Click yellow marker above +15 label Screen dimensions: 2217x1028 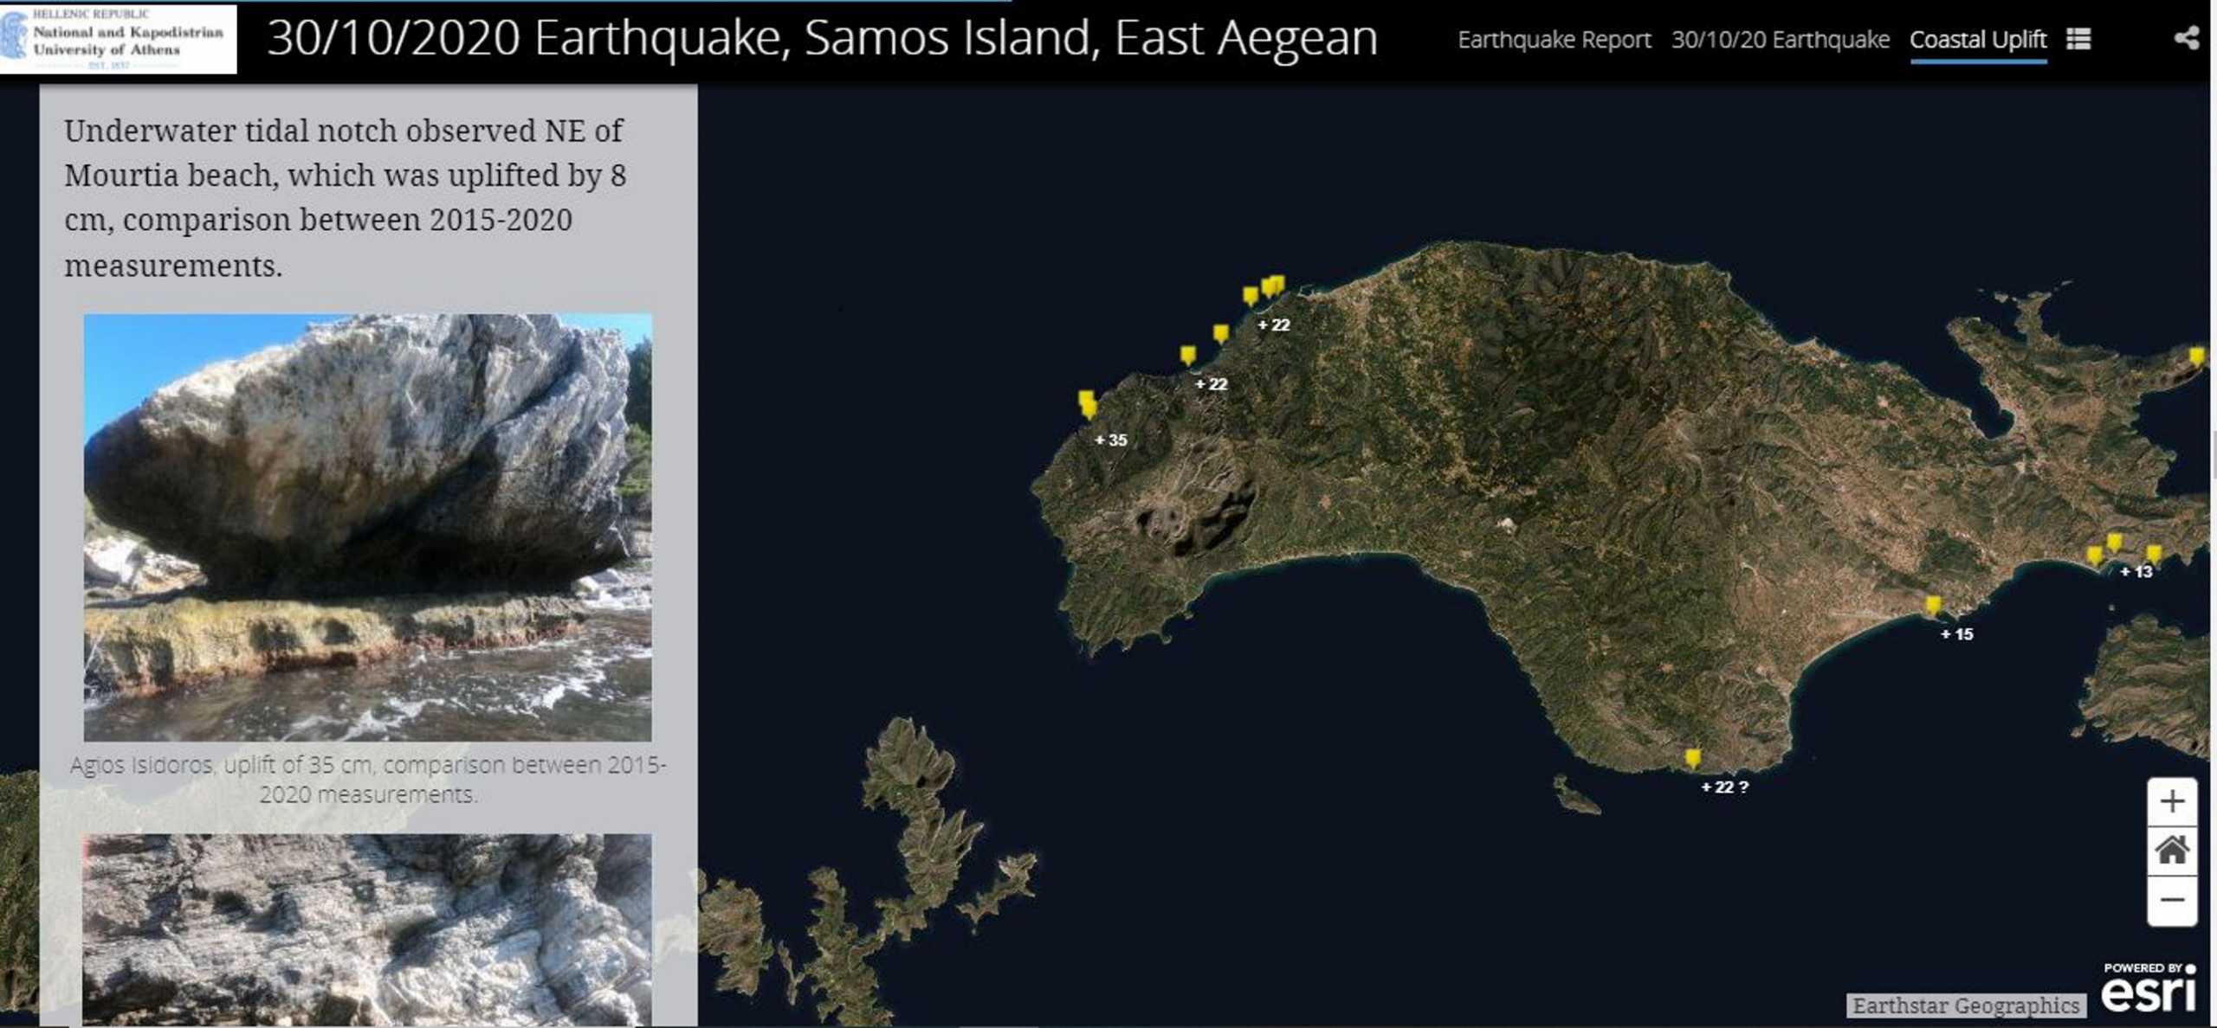point(1933,605)
